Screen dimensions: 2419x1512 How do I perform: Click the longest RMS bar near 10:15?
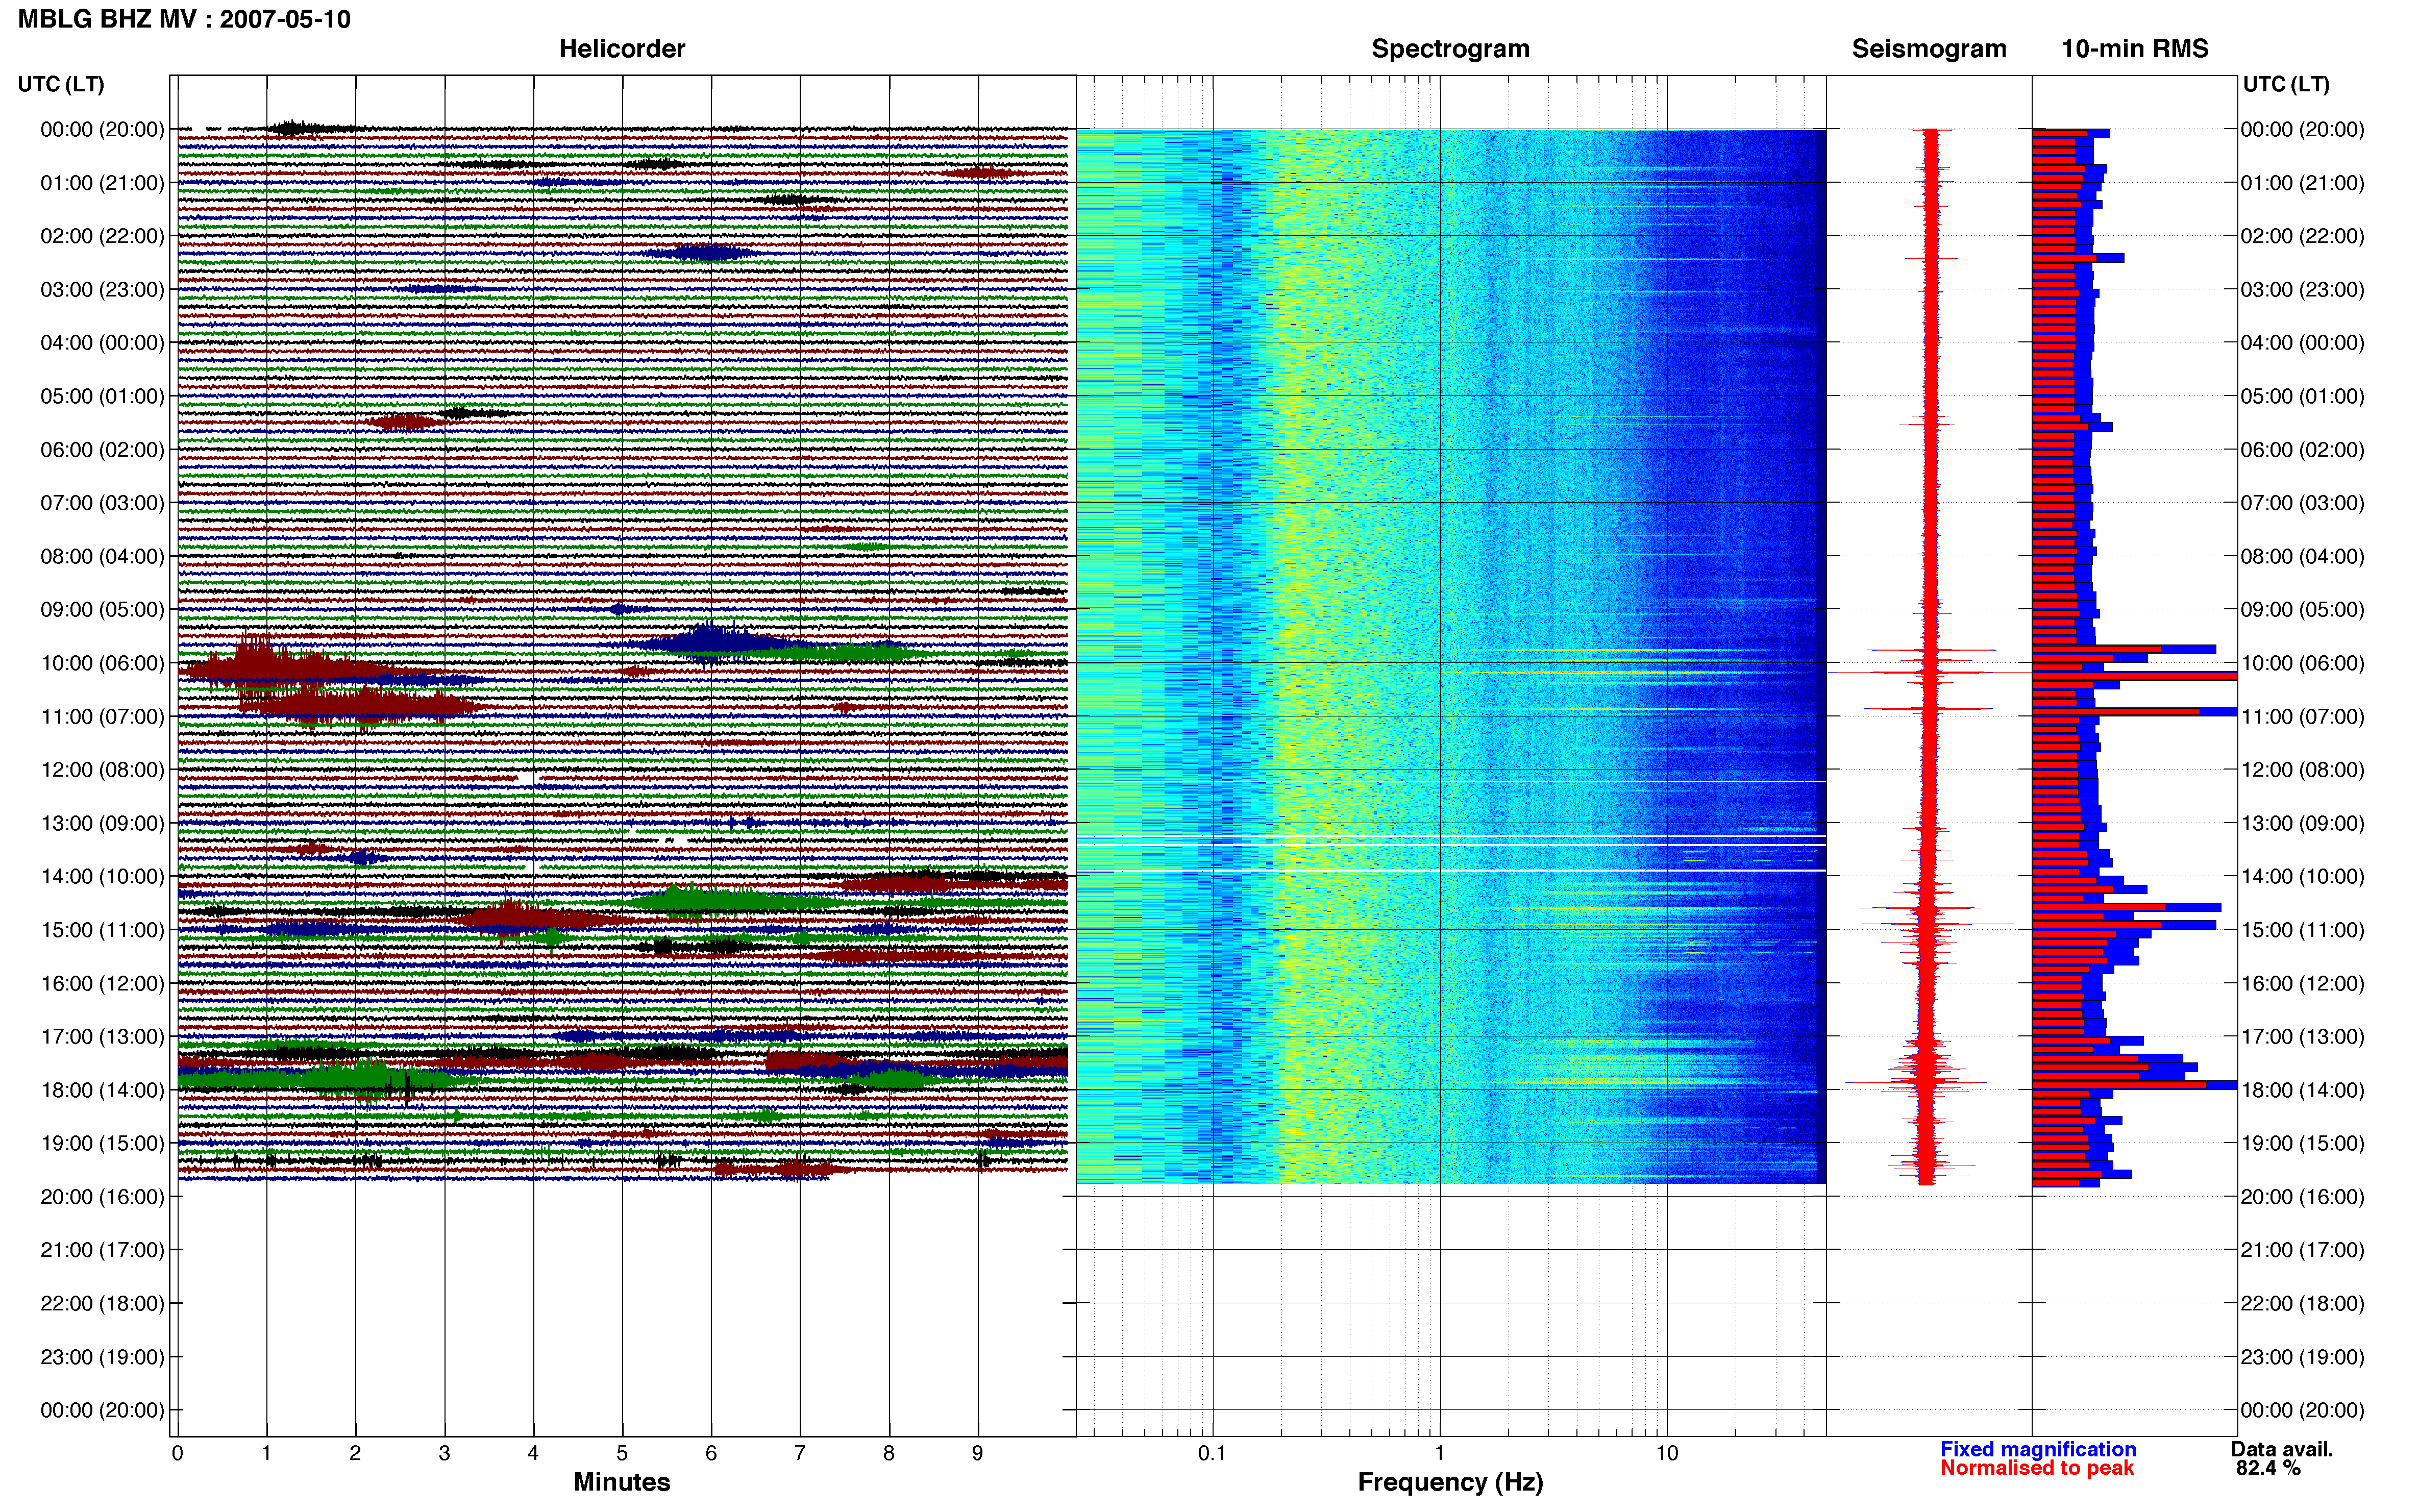click(2134, 677)
